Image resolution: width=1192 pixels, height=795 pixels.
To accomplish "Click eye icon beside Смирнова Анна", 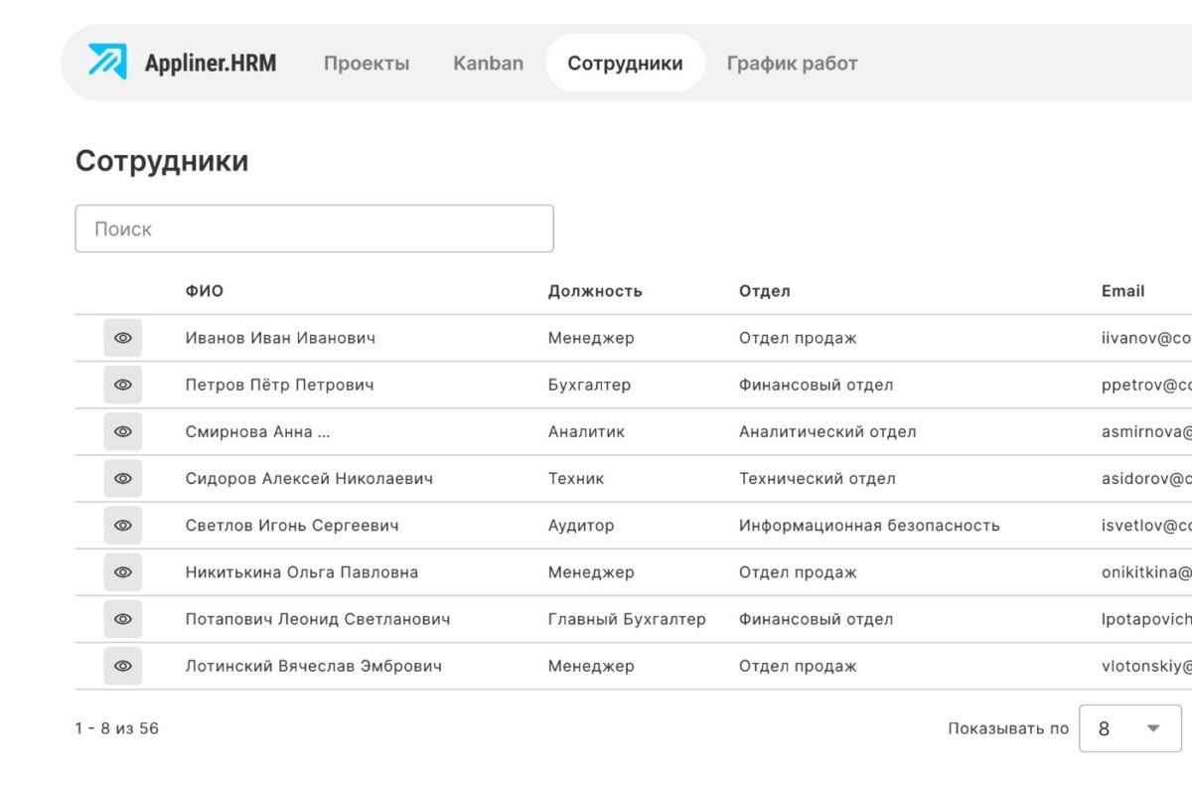I will tap(123, 431).
